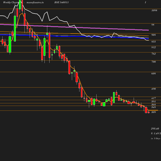Click the 417 price level label
The image size is (161, 161).
pos(154,98)
